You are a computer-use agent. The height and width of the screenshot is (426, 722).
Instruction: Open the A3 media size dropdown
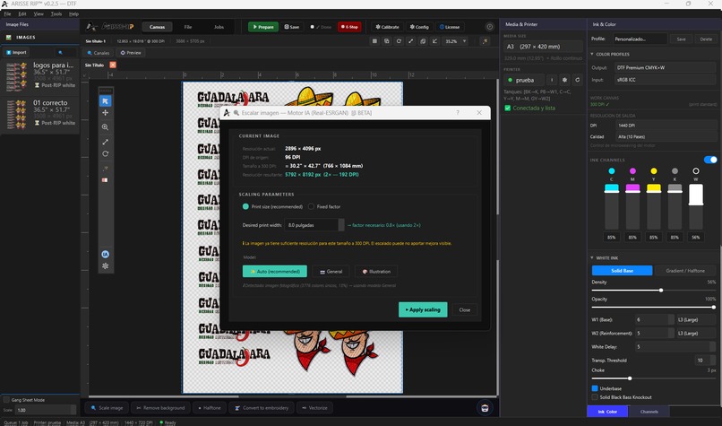(544, 47)
